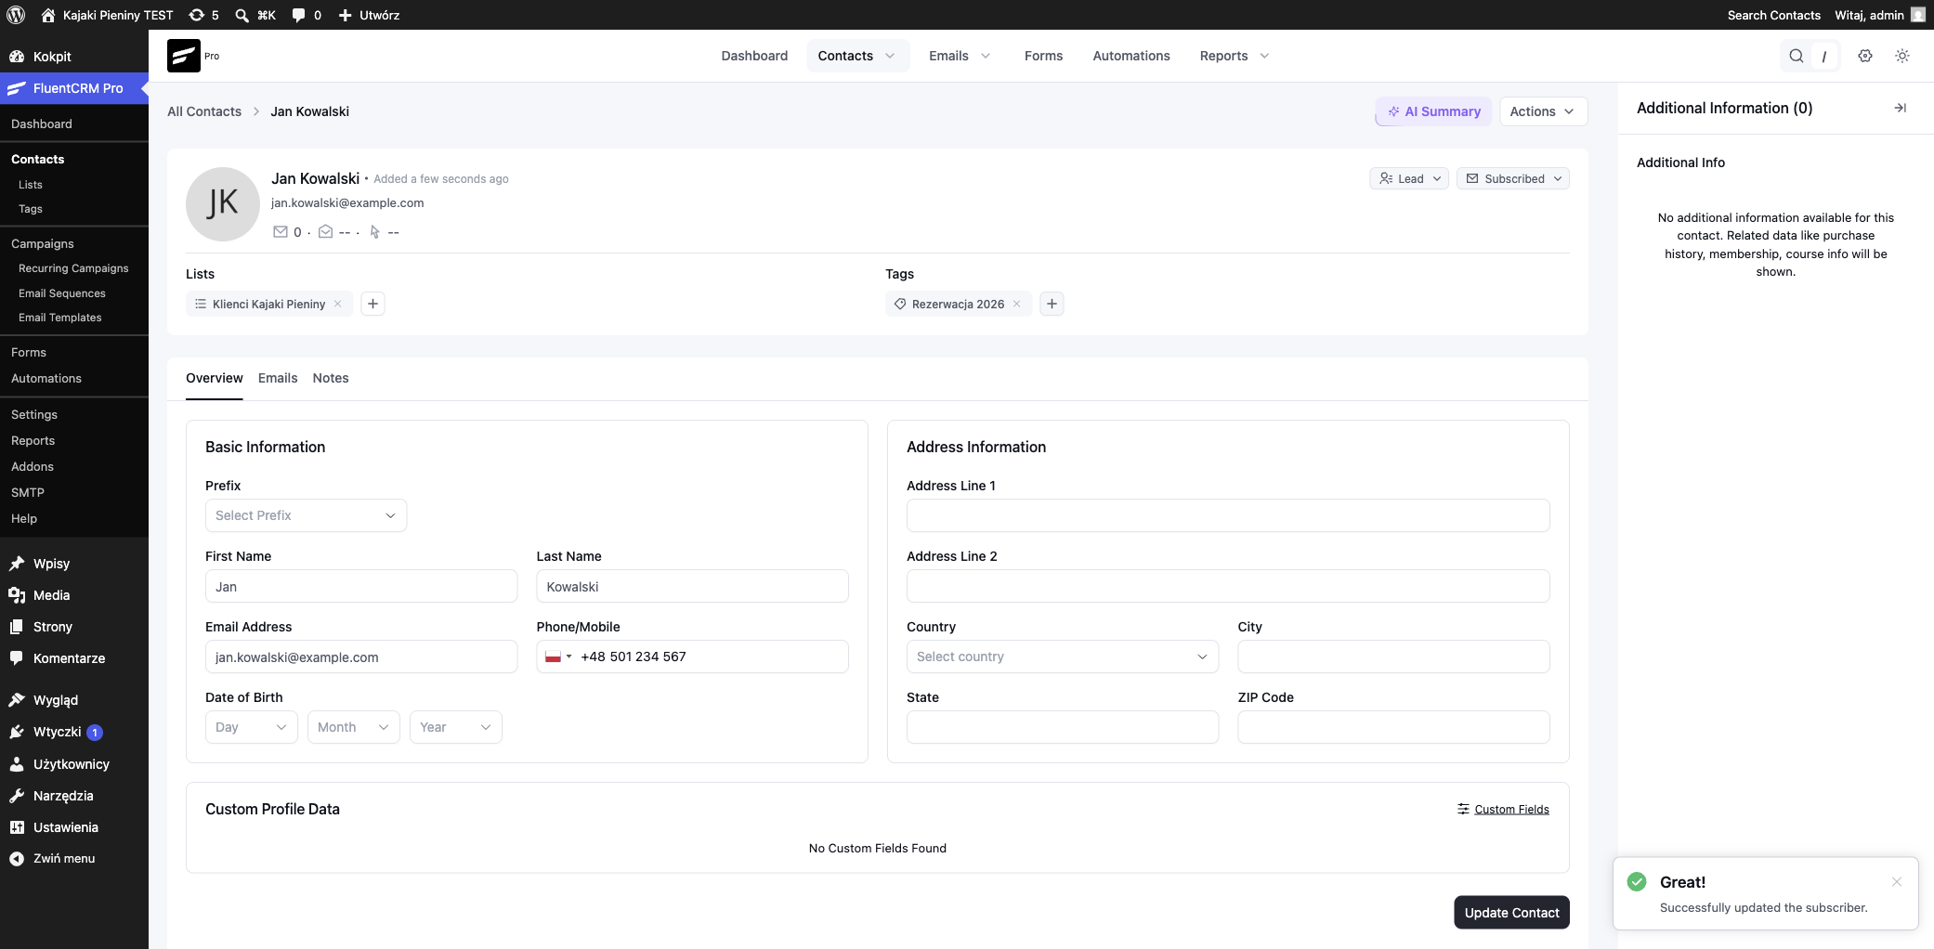The height and width of the screenshot is (949, 1934).
Task: Expand the Actions dropdown
Action: 1543,111
